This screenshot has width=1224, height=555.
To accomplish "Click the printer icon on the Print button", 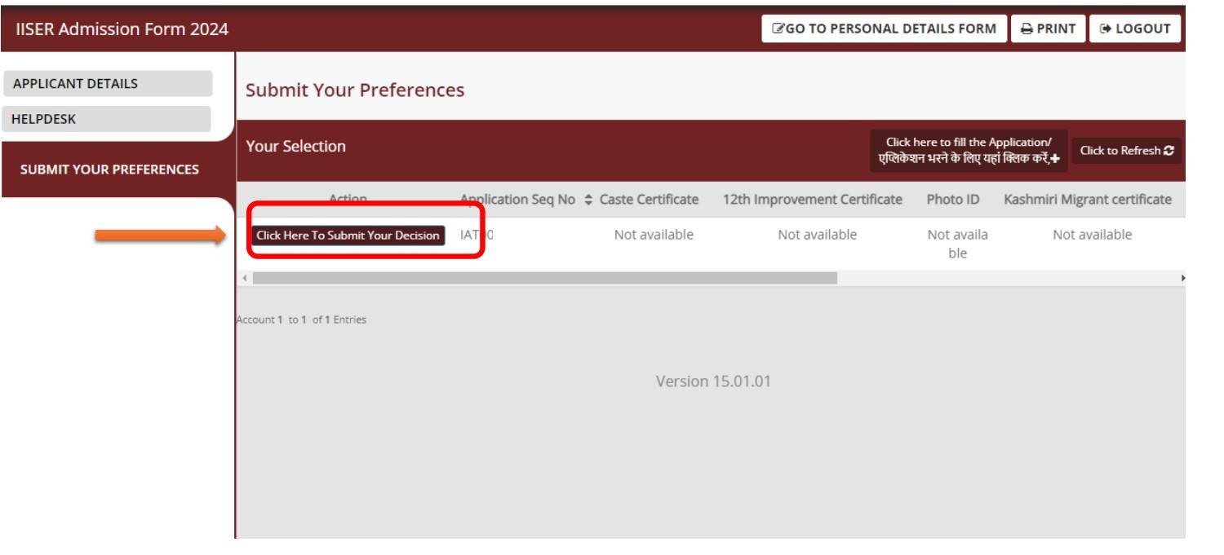I will pyautogui.click(x=1027, y=29).
